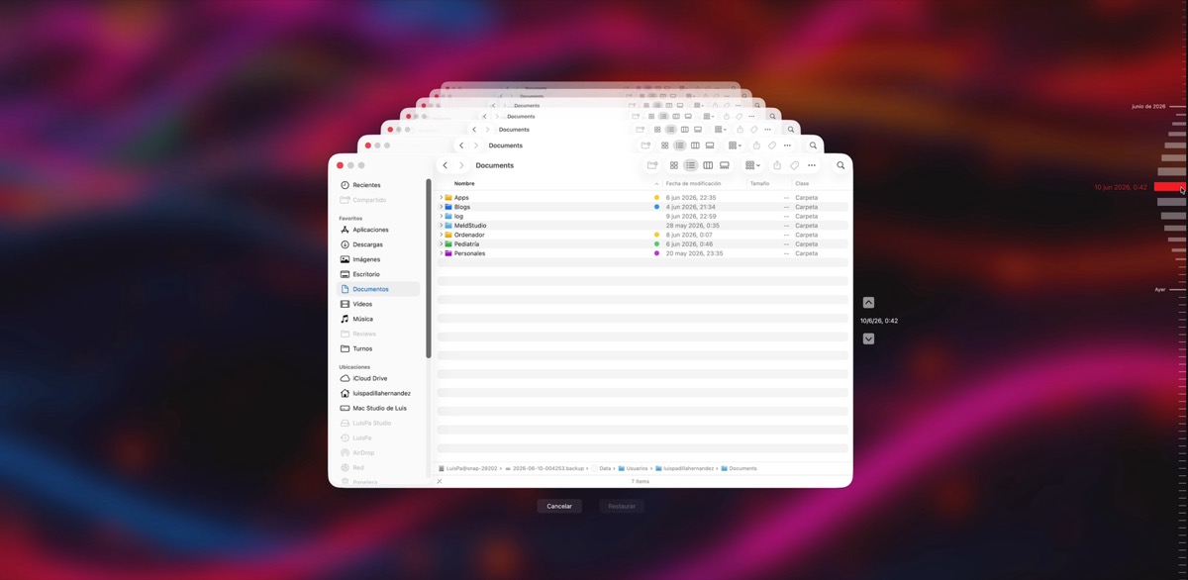Expand the MeldStudio folder disclosure triangle
The height and width of the screenshot is (580, 1188).
click(x=442, y=226)
